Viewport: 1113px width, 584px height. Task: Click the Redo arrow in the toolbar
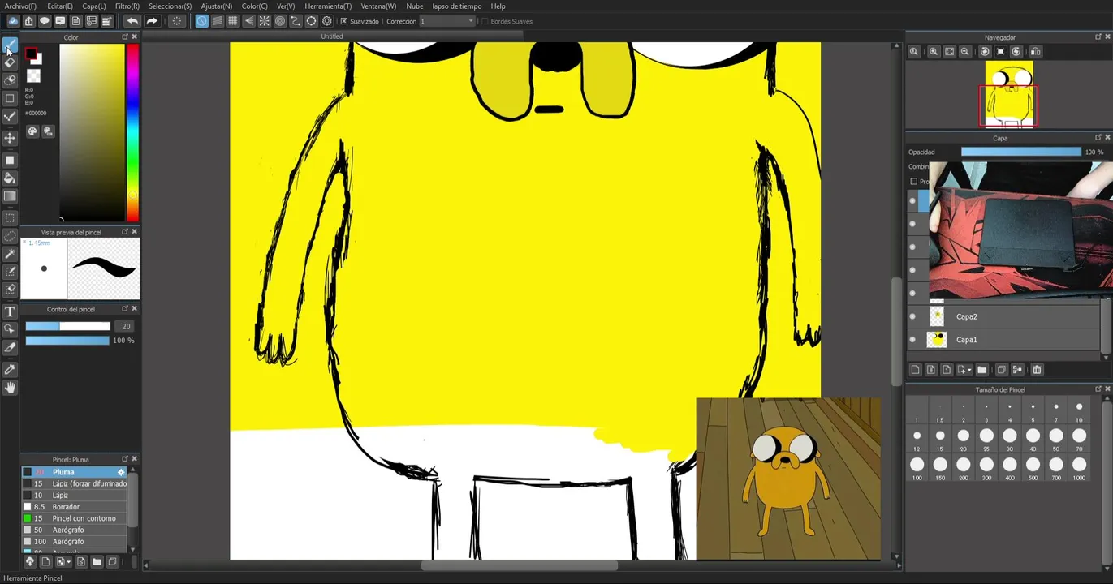point(152,21)
